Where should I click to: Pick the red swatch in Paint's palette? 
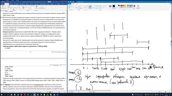[x=123, y=5]
